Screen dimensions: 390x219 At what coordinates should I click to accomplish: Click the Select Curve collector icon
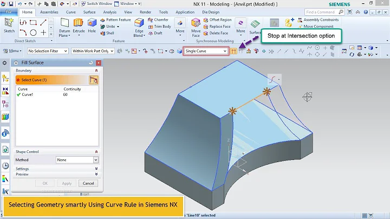click(x=94, y=80)
